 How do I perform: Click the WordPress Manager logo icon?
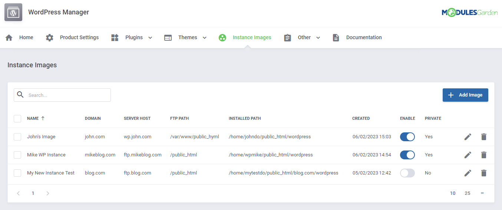point(13,12)
